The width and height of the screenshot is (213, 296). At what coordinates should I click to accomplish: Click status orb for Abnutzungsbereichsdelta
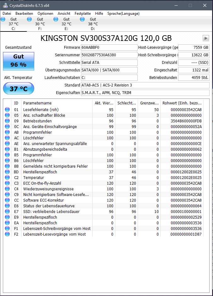point(7,149)
